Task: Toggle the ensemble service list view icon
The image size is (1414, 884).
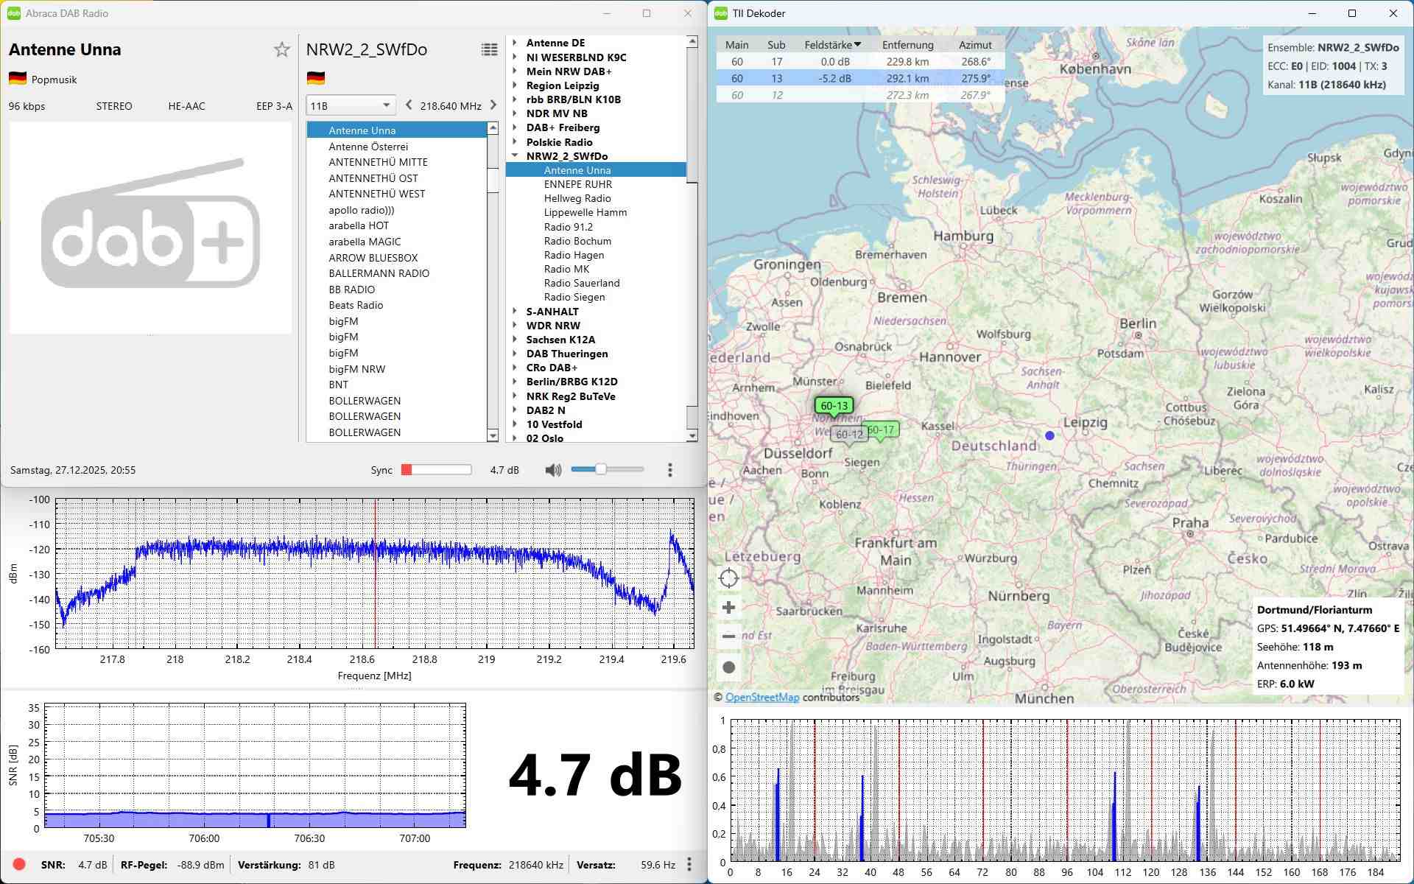Action: click(x=489, y=49)
